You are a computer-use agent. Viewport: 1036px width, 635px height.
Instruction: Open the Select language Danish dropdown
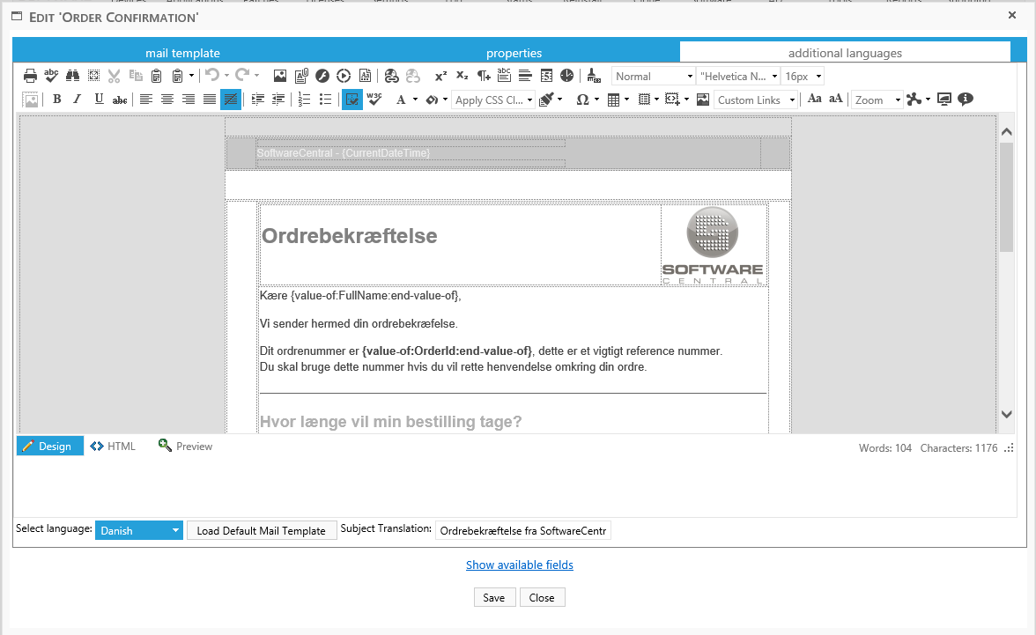click(x=139, y=531)
